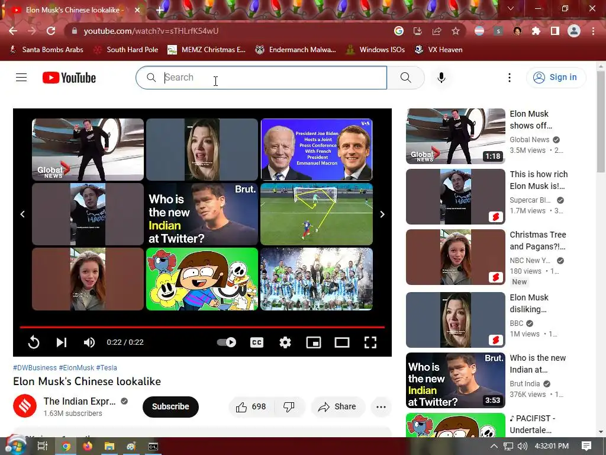Screen dimensions: 606x455
Task: Open The Indian Express channel avatar
Action: [25, 406]
